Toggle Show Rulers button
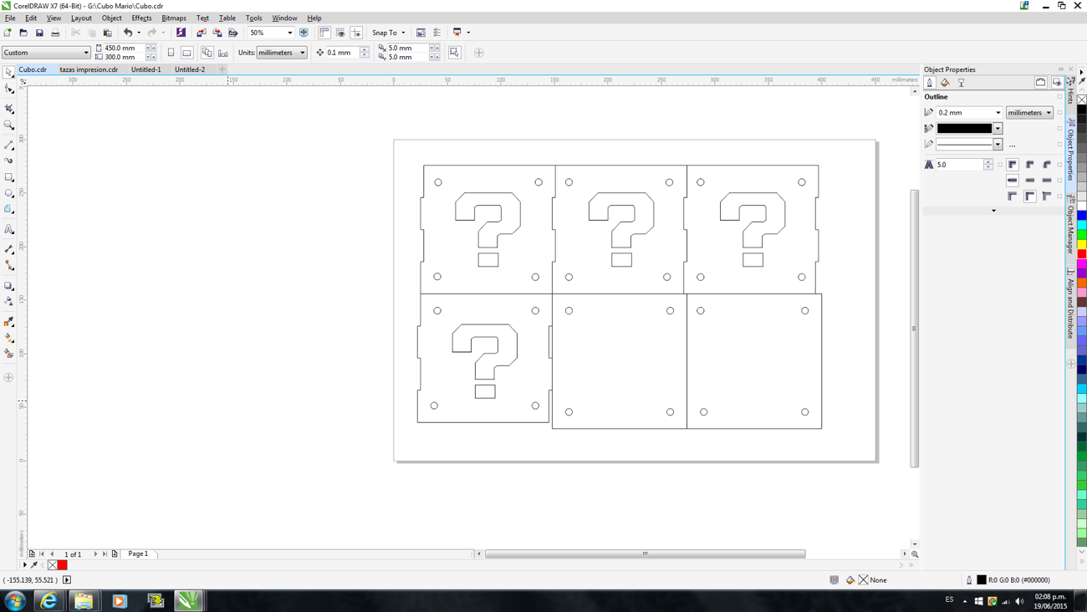 tap(324, 33)
